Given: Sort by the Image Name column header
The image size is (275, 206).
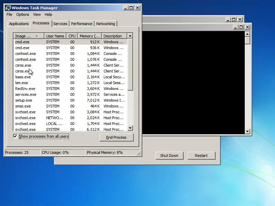Looking at the screenshot, I should pos(29,36).
